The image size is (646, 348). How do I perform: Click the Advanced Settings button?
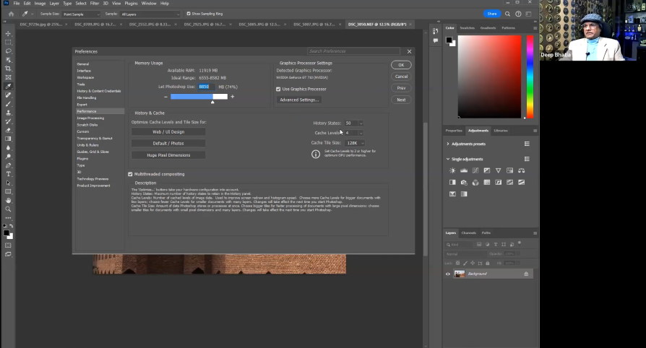tap(299, 100)
